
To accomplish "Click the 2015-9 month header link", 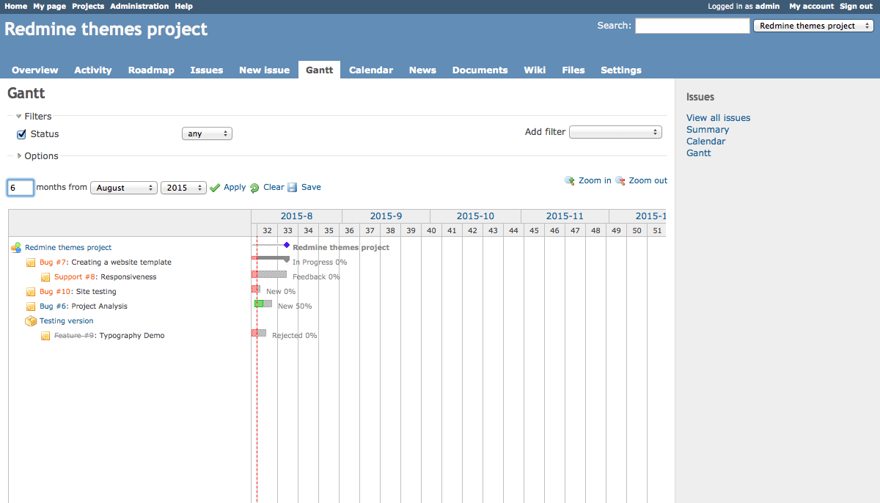I will click(386, 216).
